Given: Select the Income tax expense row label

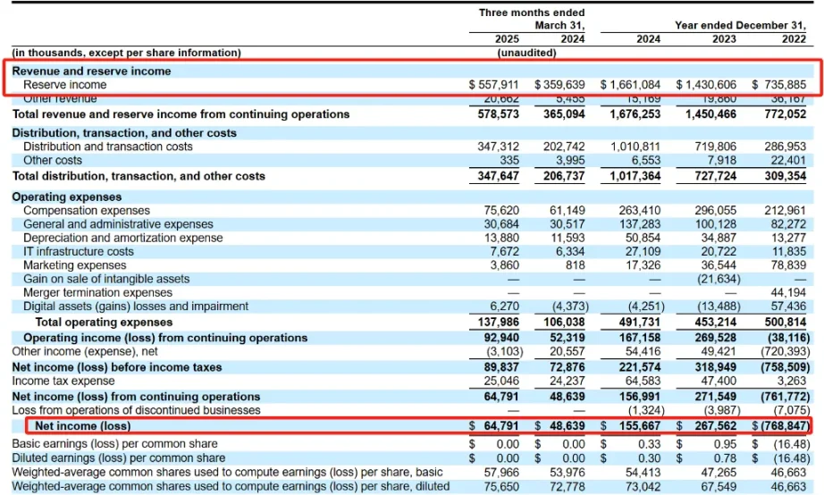Looking at the screenshot, I should pos(63,381).
